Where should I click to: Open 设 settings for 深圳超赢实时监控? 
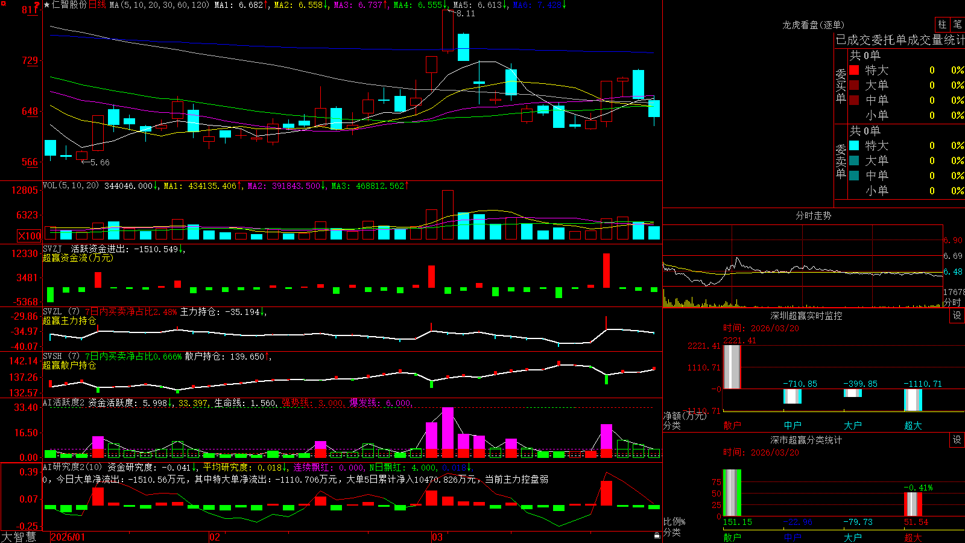click(x=957, y=316)
